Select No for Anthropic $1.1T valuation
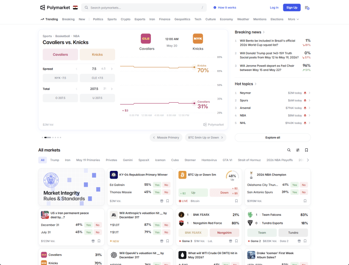Screen dimensions: 349x265 (166, 232)
